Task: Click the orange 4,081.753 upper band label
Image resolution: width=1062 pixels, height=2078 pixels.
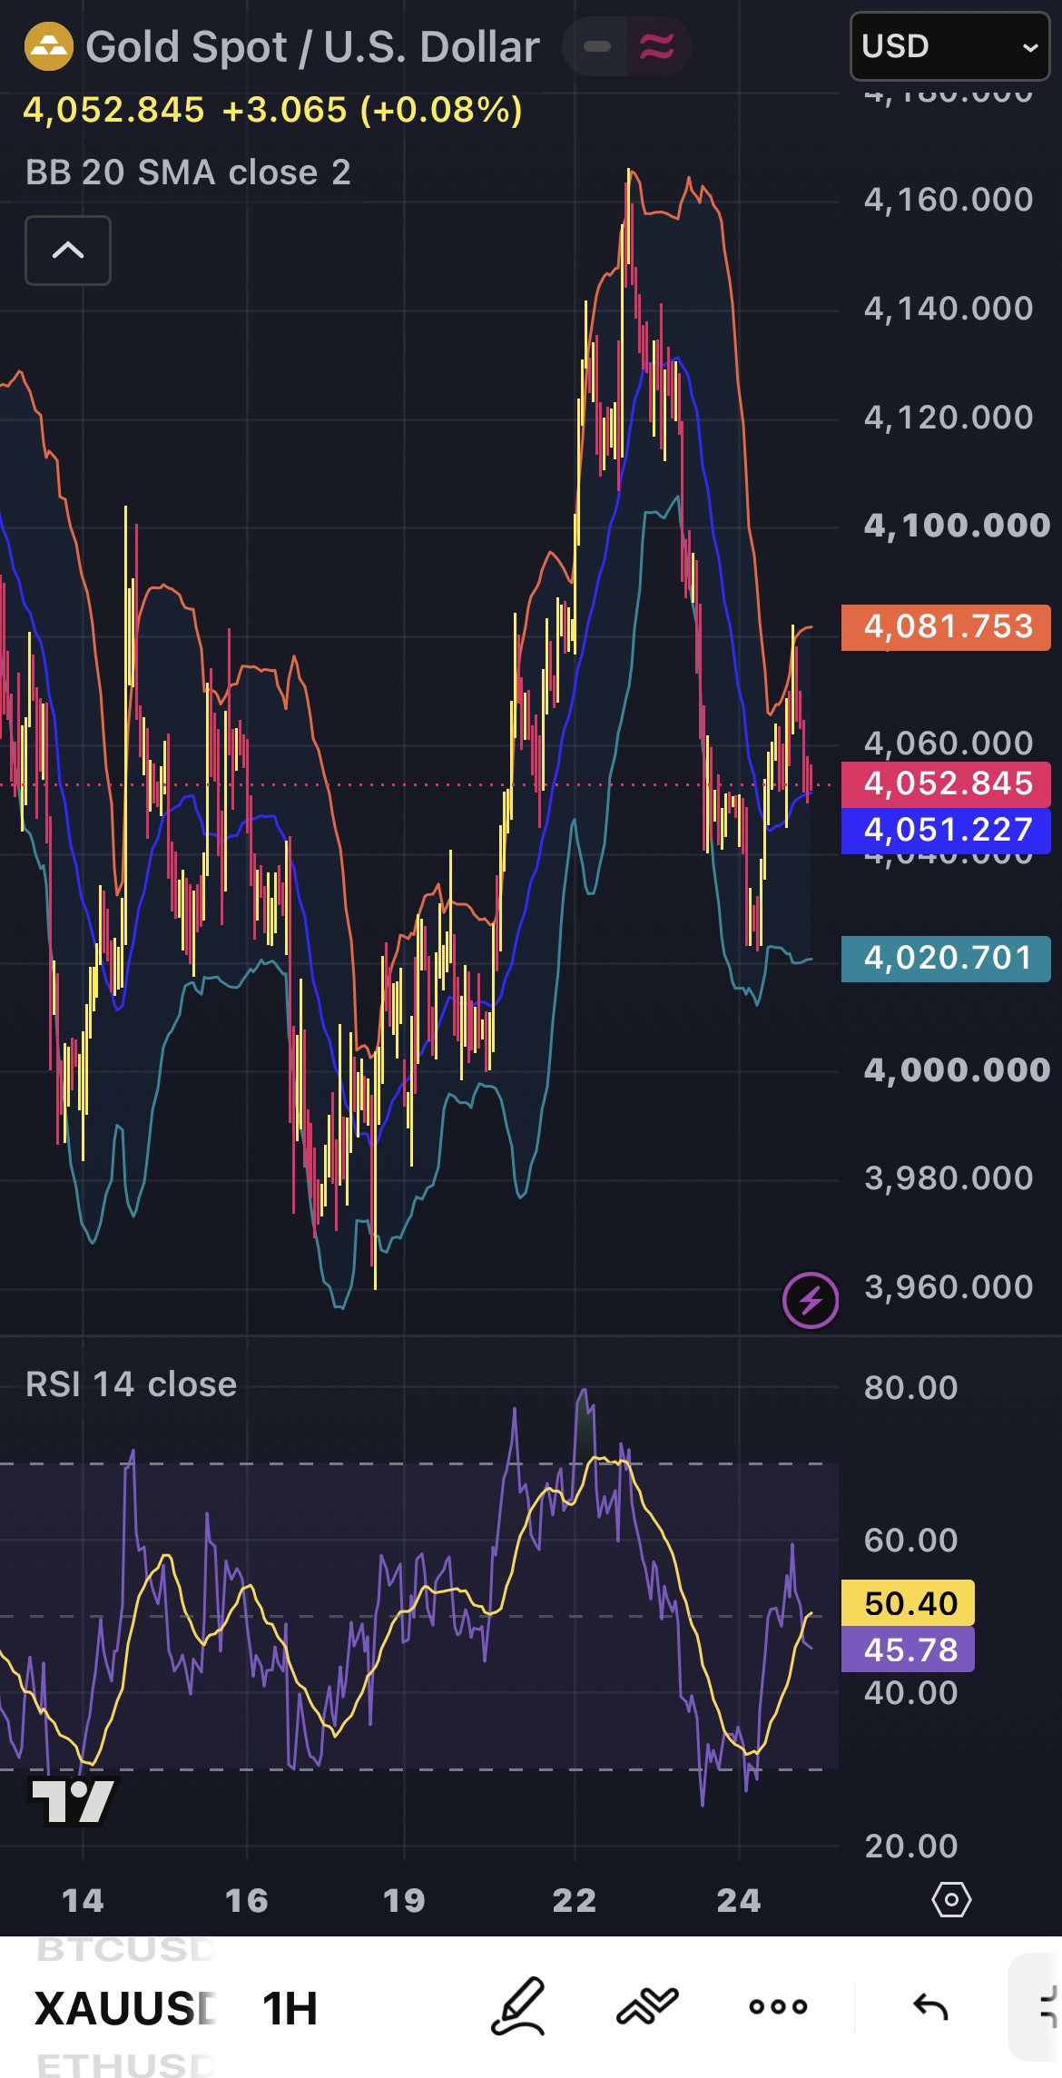Action: pos(946,627)
